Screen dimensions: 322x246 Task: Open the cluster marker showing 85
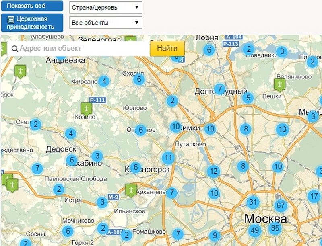(275, 228)
